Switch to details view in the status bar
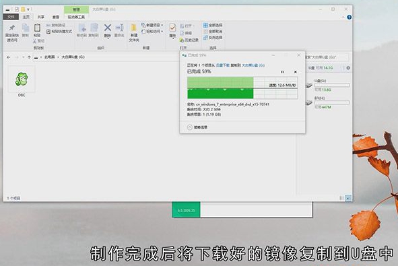The image size is (398, 266). (x=341, y=198)
